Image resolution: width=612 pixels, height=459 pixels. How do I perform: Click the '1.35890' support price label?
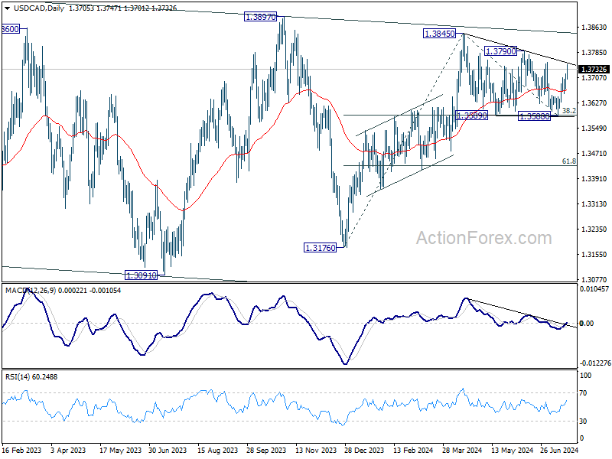(472, 116)
